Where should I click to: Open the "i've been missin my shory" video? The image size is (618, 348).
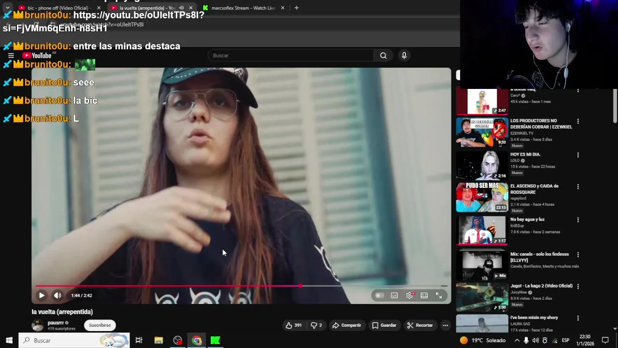point(534,318)
